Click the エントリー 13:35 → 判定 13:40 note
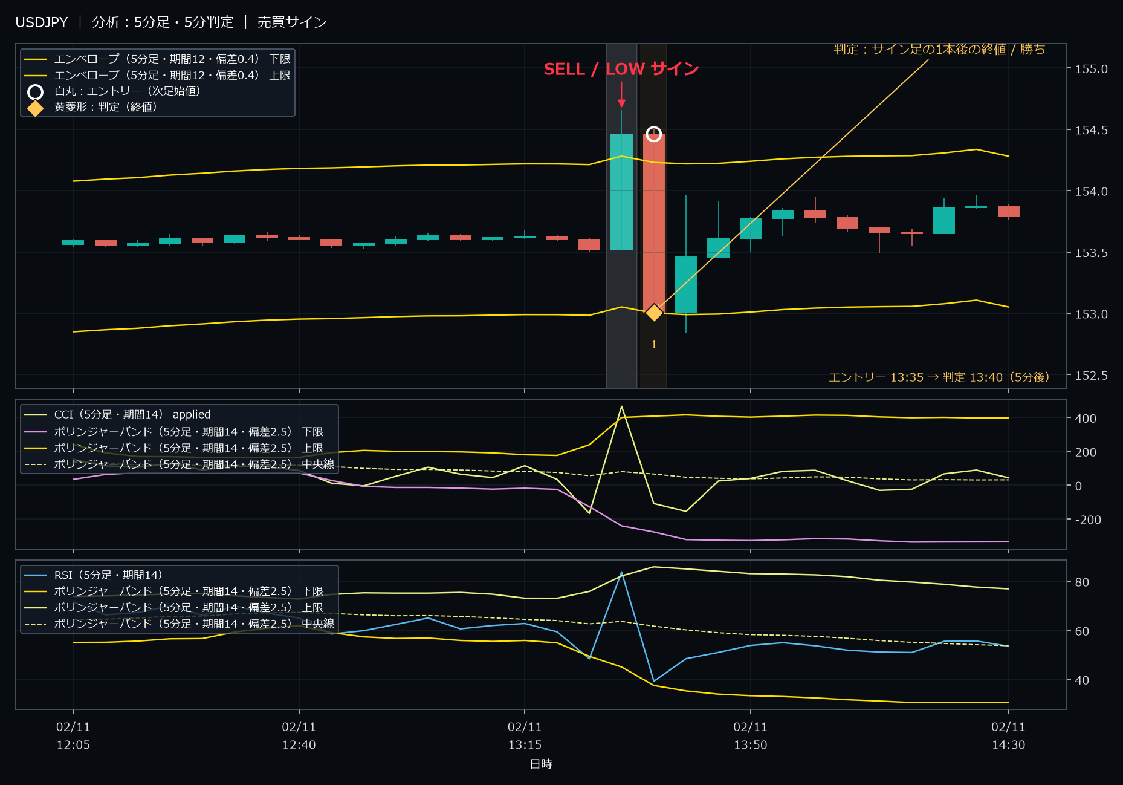This screenshot has height=785, width=1123. point(939,377)
